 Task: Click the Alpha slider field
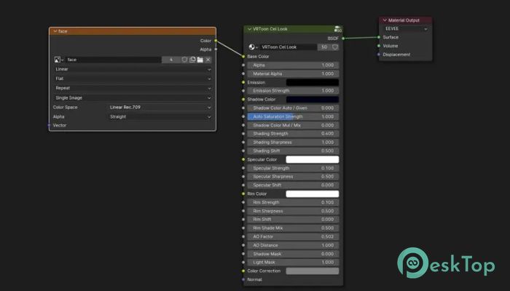point(293,65)
